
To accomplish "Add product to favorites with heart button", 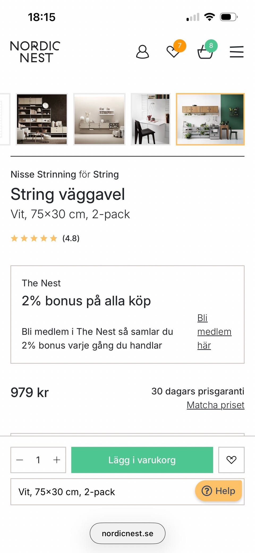I will coord(231,460).
